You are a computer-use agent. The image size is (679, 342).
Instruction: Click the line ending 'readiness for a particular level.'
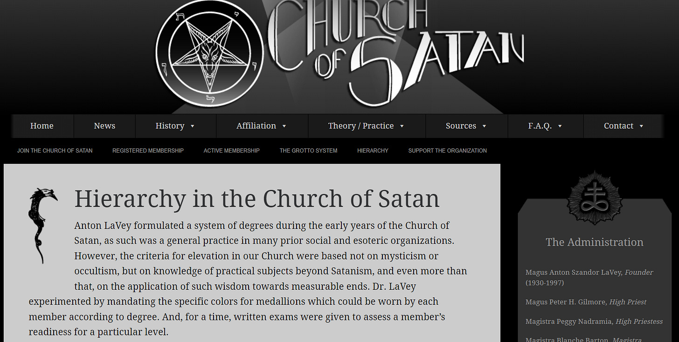pyautogui.click(x=98, y=333)
